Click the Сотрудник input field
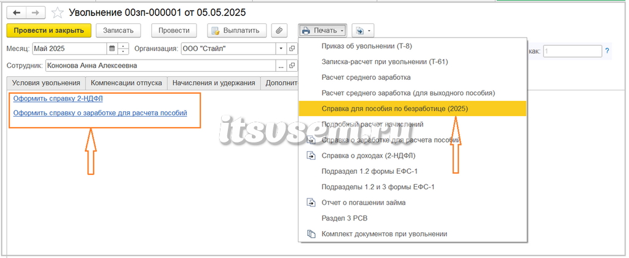This screenshot has width=629, height=258. (161, 65)
